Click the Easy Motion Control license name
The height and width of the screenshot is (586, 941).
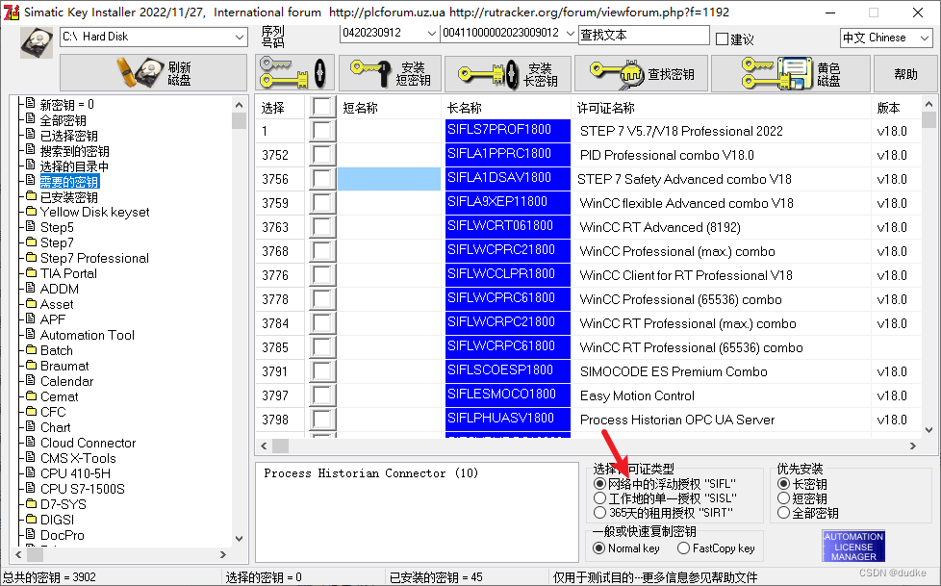coord(637,395)
